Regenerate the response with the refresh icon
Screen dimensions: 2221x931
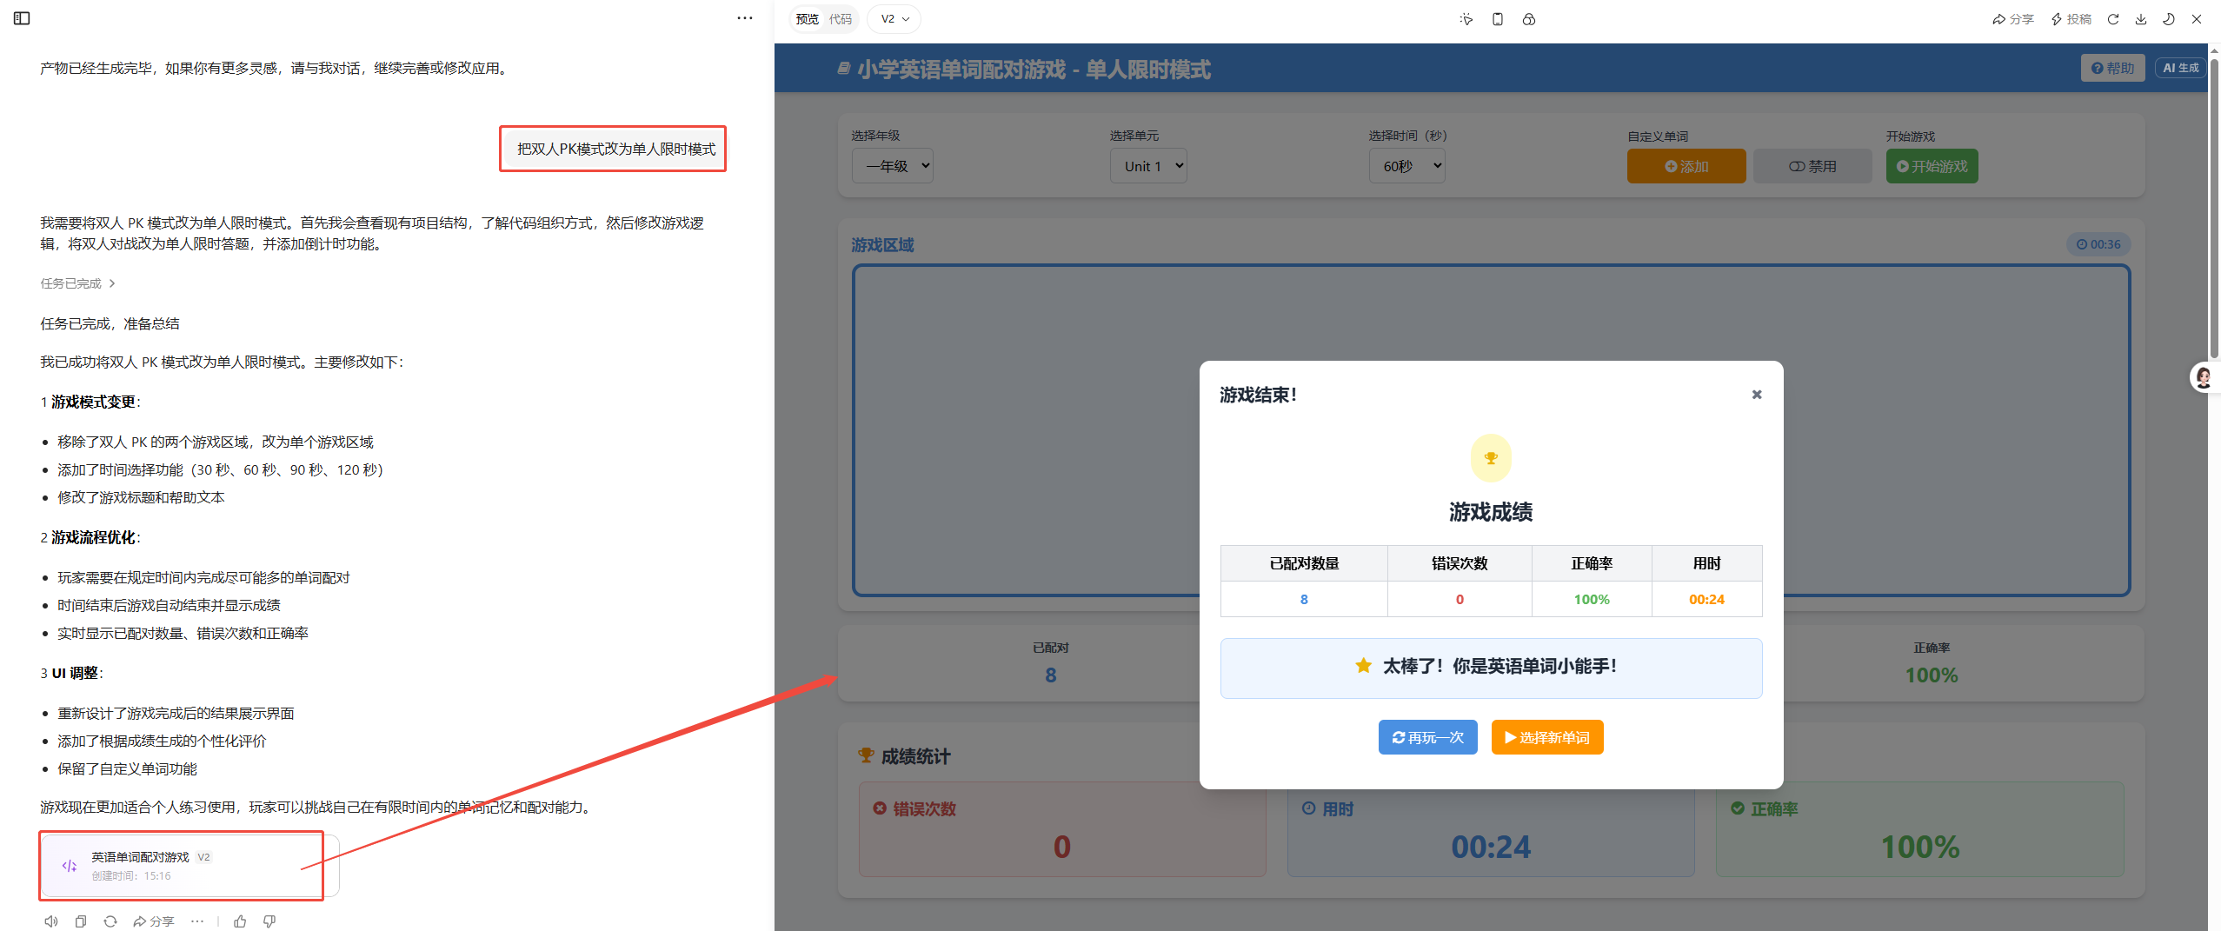(x=110, y=921)
